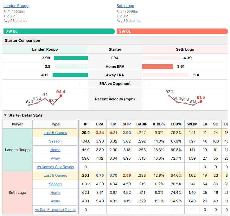Click the 91.5 velocity point for Lugo
The width and height of the screenshot is (230, 216).
click(201, 101)
